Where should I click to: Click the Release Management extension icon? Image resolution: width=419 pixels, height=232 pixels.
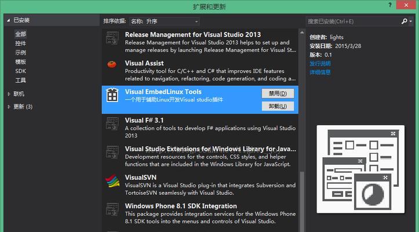click(x=112, y=38)
